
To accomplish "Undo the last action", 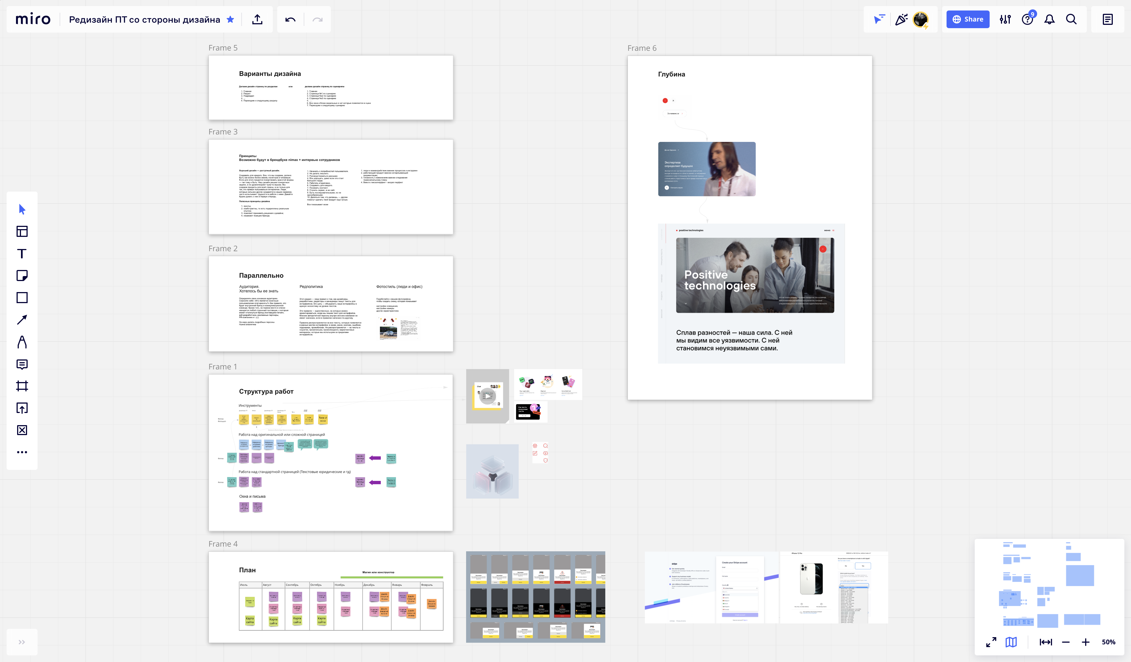I will click(290, 19).
